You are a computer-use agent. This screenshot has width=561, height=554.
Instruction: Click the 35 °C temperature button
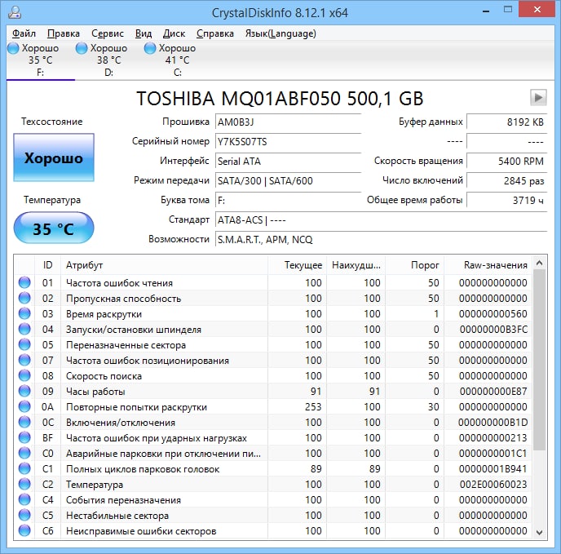[x=54, y=228]
